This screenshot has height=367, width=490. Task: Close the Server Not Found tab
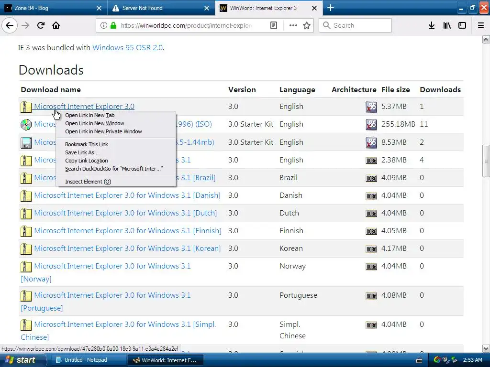click(x=207, y=8)
